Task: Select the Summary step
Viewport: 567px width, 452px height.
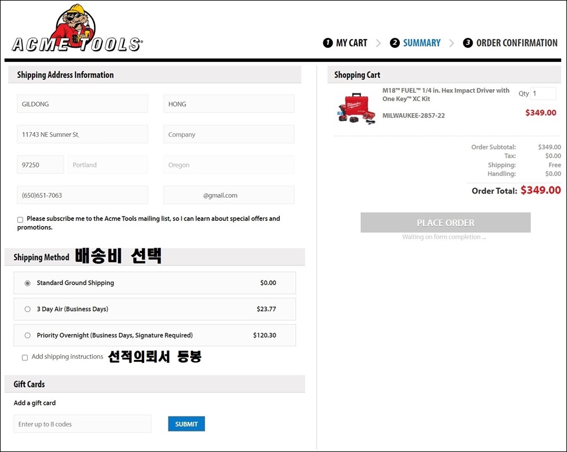Action: [x=415, y=43]
